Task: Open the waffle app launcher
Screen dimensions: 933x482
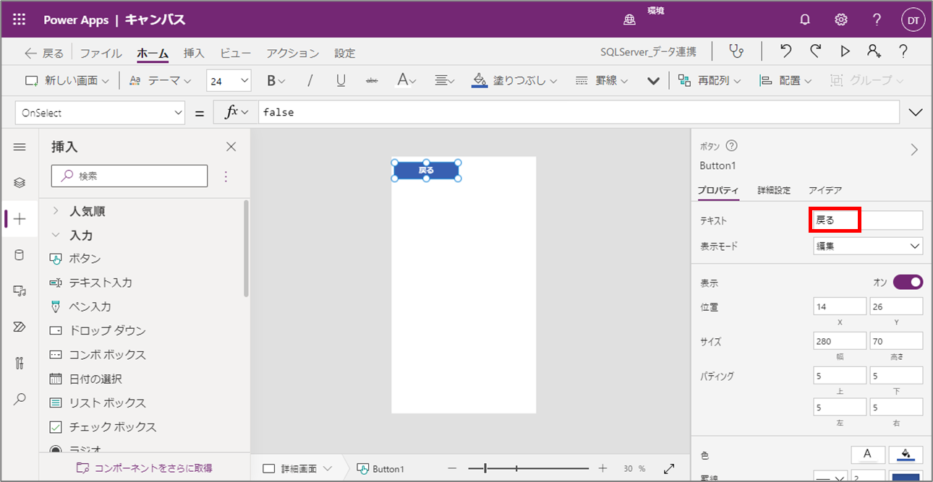Action: click(19, 20)
